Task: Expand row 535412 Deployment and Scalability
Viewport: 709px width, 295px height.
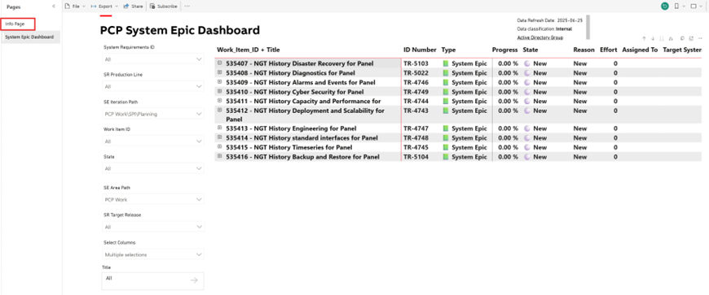Action: pyautogui.click(x=220, y=110)
